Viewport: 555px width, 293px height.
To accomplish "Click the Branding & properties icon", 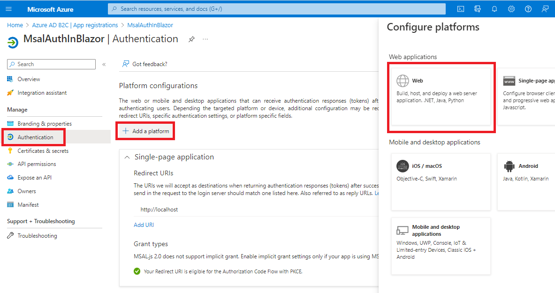I will click(10, 123).
